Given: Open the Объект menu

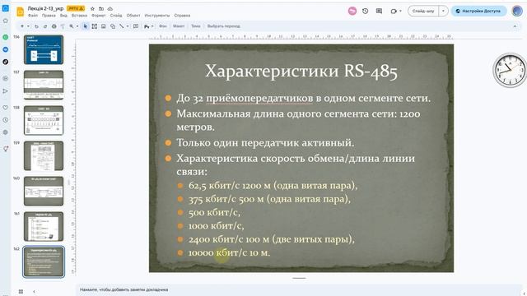Looking at the screenshot, I should 133,16.
